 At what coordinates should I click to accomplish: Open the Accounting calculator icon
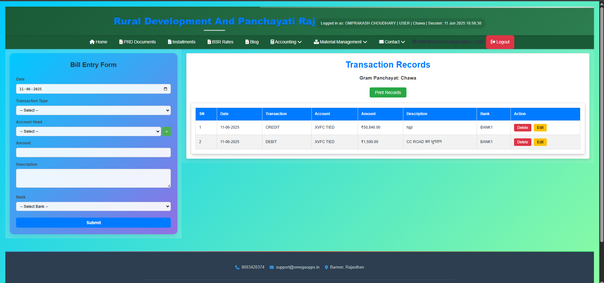[272, 42]
